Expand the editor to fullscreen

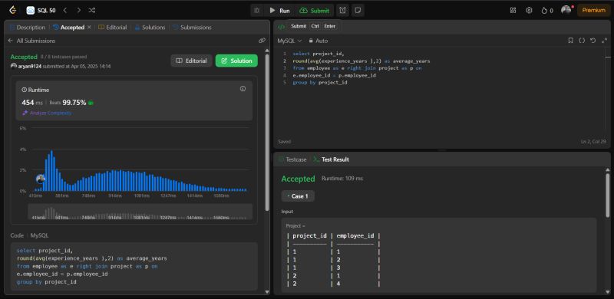(x=604, y=41)
